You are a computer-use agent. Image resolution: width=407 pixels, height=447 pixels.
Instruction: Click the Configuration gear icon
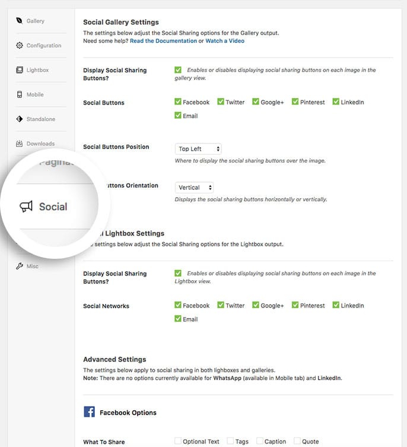(19, 45)
